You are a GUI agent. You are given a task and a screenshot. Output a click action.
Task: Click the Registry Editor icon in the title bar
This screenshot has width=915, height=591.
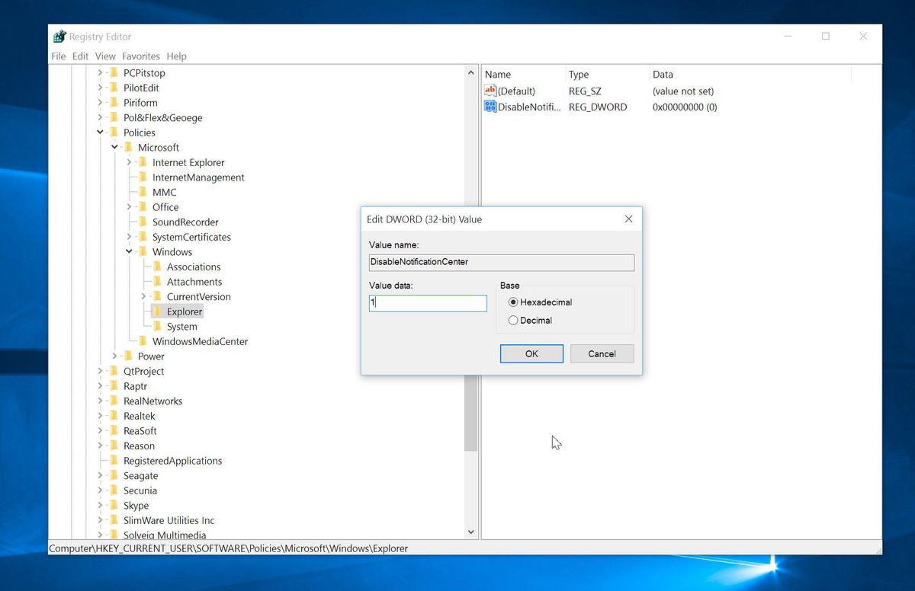pyautogui.click(x=59, y=36)
